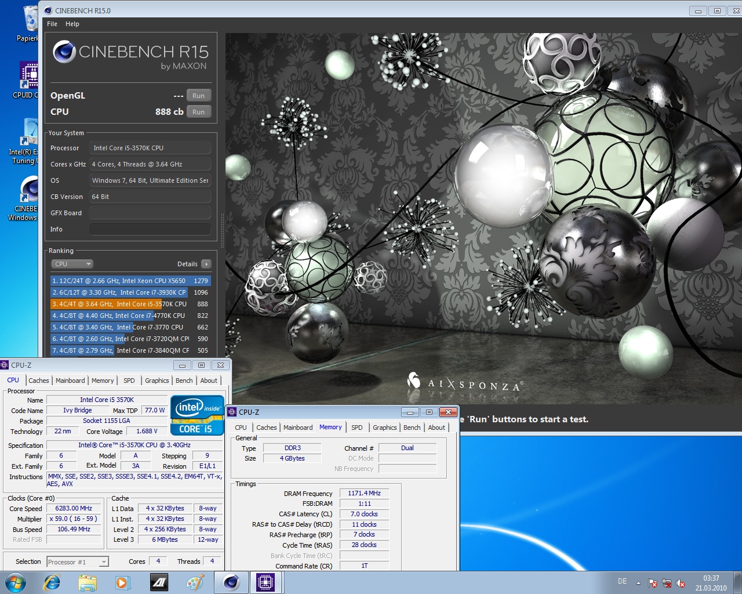The height and width of the screenshot is (594, 742).
Task: Click the DRAM Frequency 1171.4 MHz value
Action: pos(364,493)
